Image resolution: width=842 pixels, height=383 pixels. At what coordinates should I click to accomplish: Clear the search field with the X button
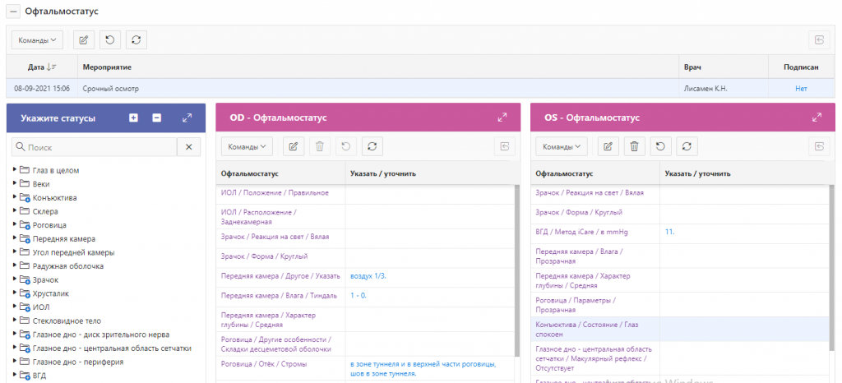pyautogui.click(x=188, y=147)
